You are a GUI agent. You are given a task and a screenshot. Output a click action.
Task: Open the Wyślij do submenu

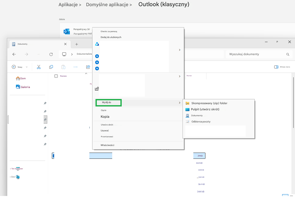pos(138,103)
